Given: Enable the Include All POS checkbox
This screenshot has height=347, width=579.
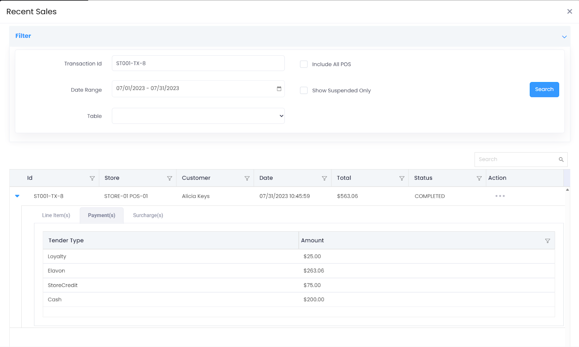Looking at the screenshot, I should coord(304,64).
